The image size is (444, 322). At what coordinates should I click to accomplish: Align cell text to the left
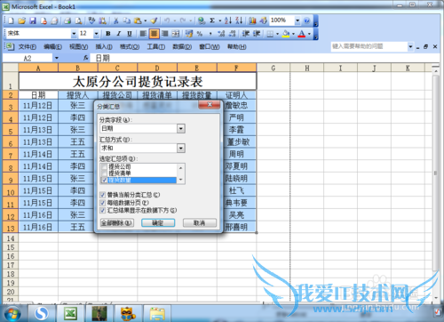pos(143,34)
